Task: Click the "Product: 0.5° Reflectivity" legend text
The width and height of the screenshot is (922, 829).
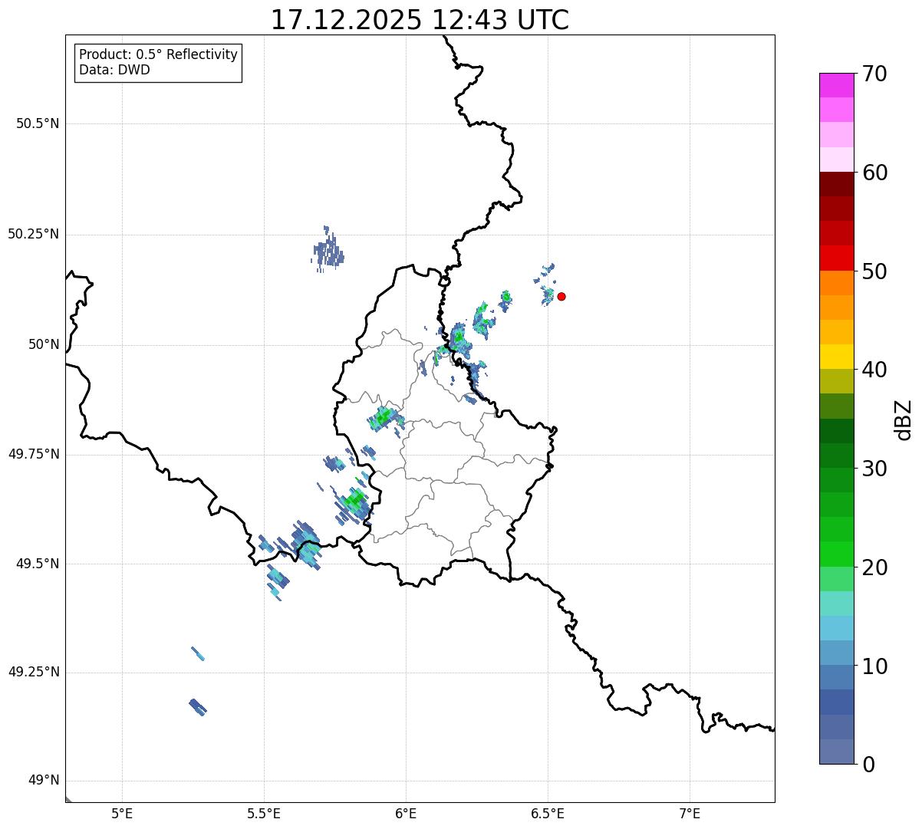Action: pos(158,55)
